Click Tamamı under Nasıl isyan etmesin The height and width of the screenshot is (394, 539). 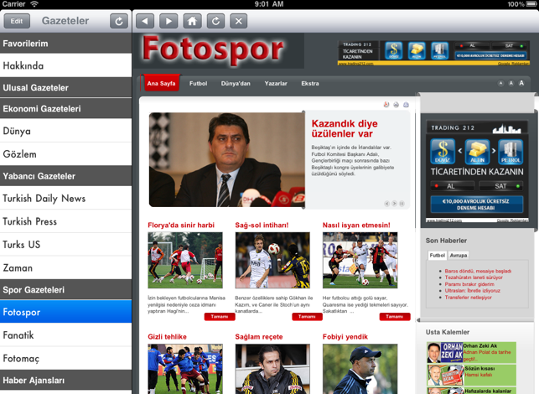click(395, 317)
